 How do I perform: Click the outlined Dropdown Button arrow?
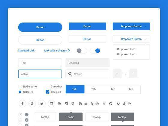coord(146,39)
